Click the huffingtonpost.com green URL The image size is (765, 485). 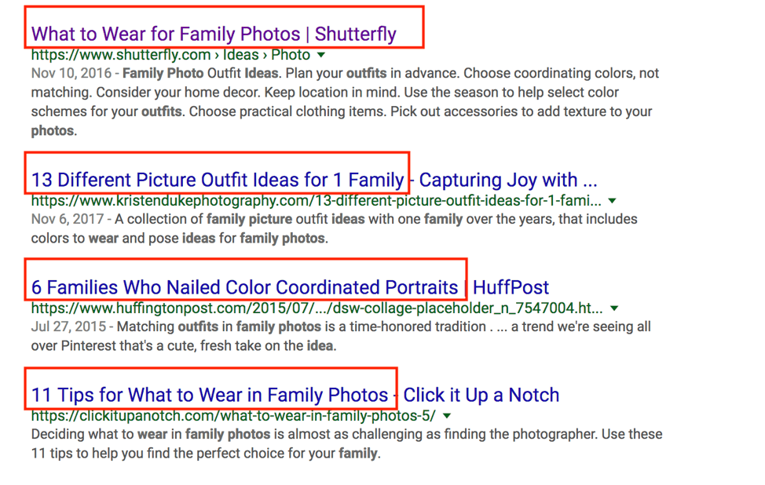click(314, 308)
